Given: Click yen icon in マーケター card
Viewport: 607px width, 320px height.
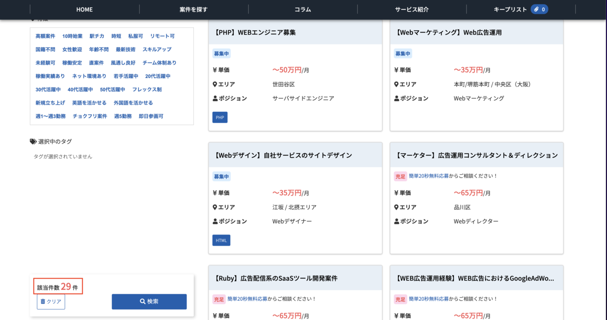Looking at the screenshot, I should point(396,193).
